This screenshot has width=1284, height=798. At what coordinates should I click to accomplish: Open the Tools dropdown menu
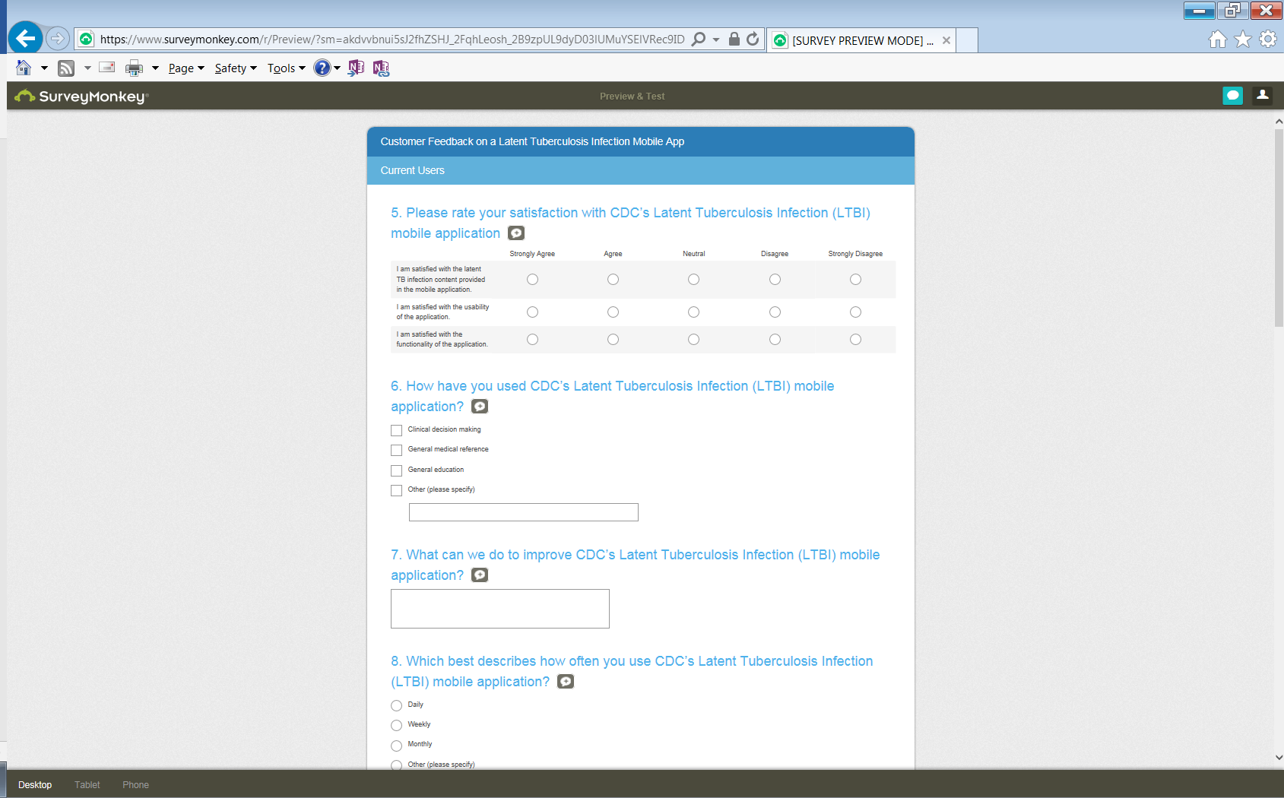tap(286, 68)
